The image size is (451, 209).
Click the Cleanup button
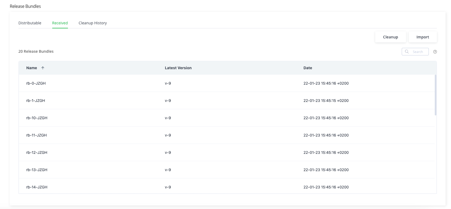(390, 37)
